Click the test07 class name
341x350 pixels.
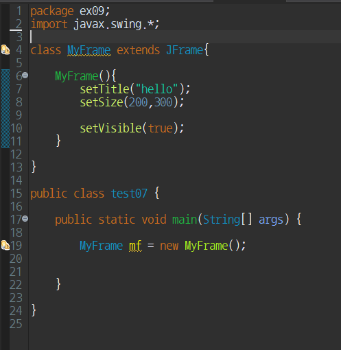[x=129, y=194]
